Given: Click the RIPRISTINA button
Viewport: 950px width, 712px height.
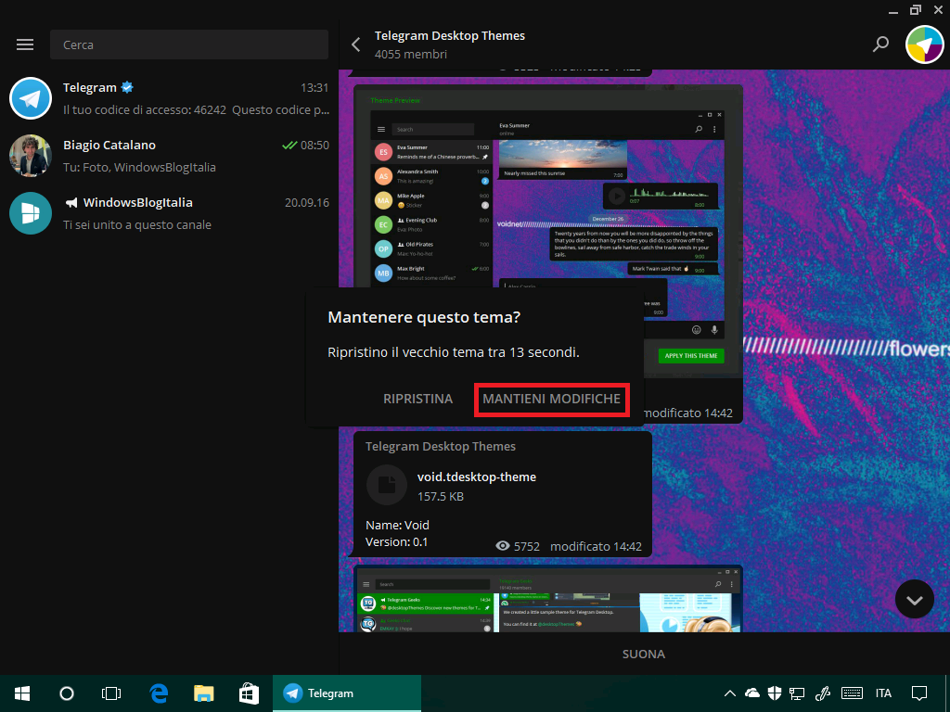Looking at the screenshot, I should click(418, 399).
